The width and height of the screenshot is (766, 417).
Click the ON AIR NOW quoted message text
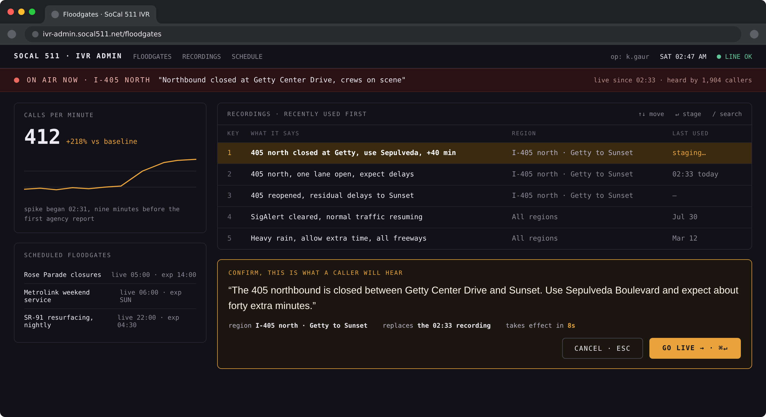pyautogui.click(x=282, y=80)
